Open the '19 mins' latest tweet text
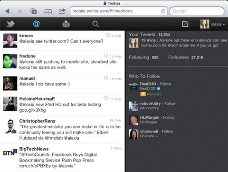Image resolution: width=228 pixels, height=172 pixels. click(184, 43)
